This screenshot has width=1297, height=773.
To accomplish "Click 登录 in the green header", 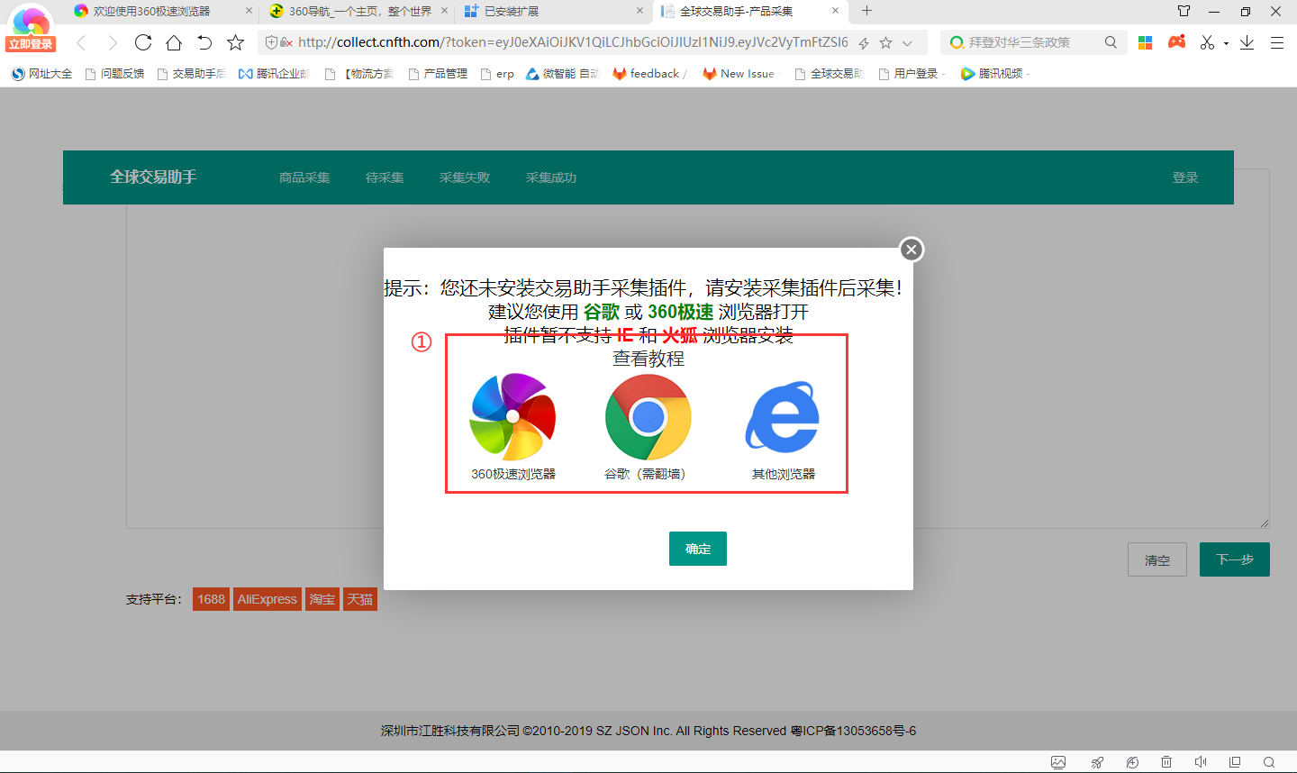I will pyautogui.click(x=1185, y=177).
